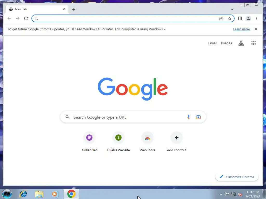
Task: Open the Learn more link
Action: 241,29
